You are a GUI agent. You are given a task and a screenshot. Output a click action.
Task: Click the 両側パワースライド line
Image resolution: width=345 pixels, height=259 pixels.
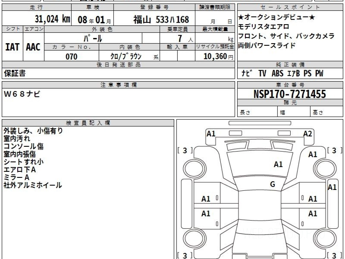click(x=267, y=45)
